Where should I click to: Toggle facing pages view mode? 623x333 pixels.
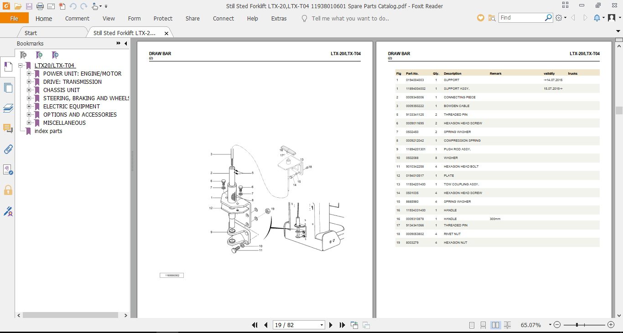495,325
